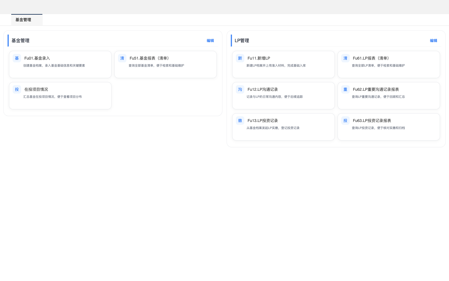The image size is (449, 281).
Task: Open Fu01.基金录入 entry title
Action: click(37, 58)
